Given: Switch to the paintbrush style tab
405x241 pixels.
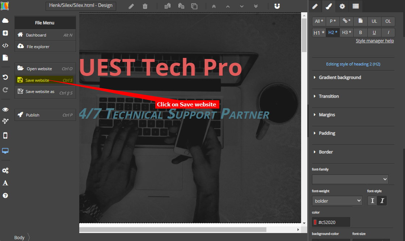Looking at the screenshot, I should point(329,6).
